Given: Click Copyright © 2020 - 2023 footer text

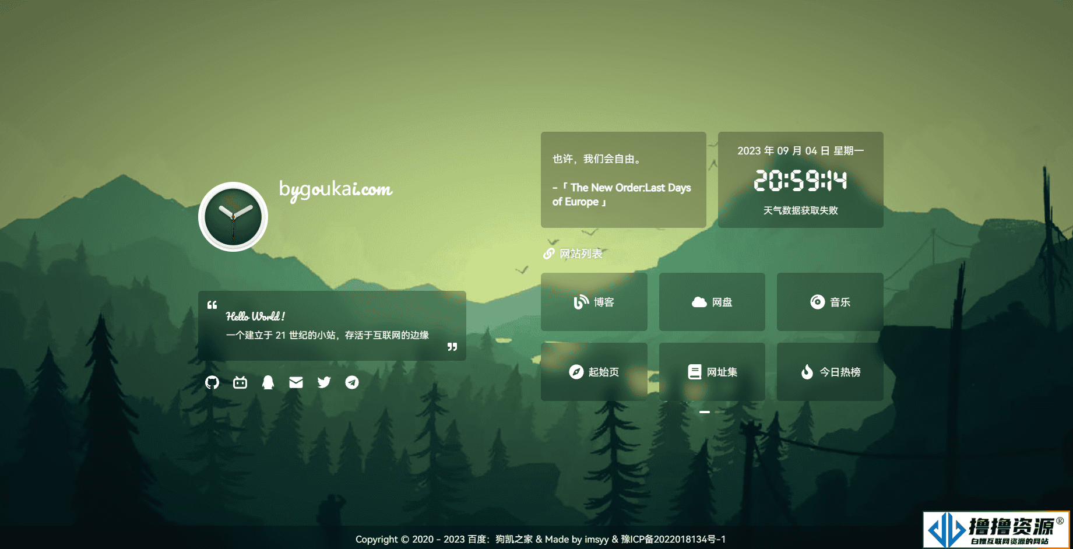Looking at the screenshot, I should [410, 539].
